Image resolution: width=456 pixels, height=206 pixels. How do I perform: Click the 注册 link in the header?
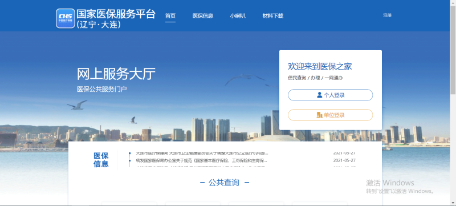tap(388, 15)
